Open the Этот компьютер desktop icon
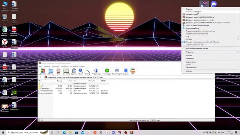The image size is (240, 135). click(x=5, y=6)
